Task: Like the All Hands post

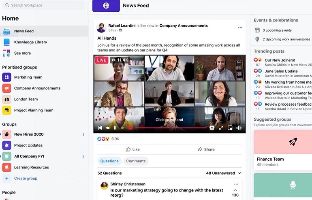Action: [x=133, y=149]
